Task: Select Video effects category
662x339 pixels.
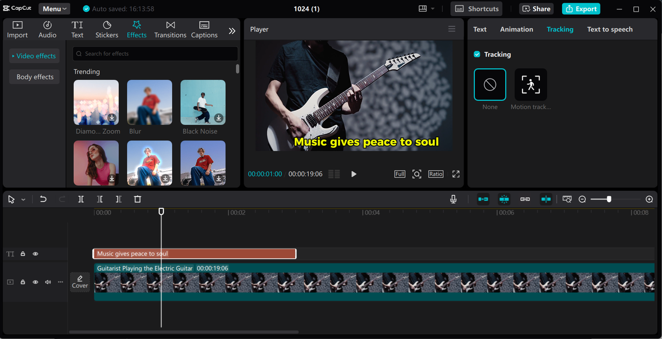Action: pos(34,56)
